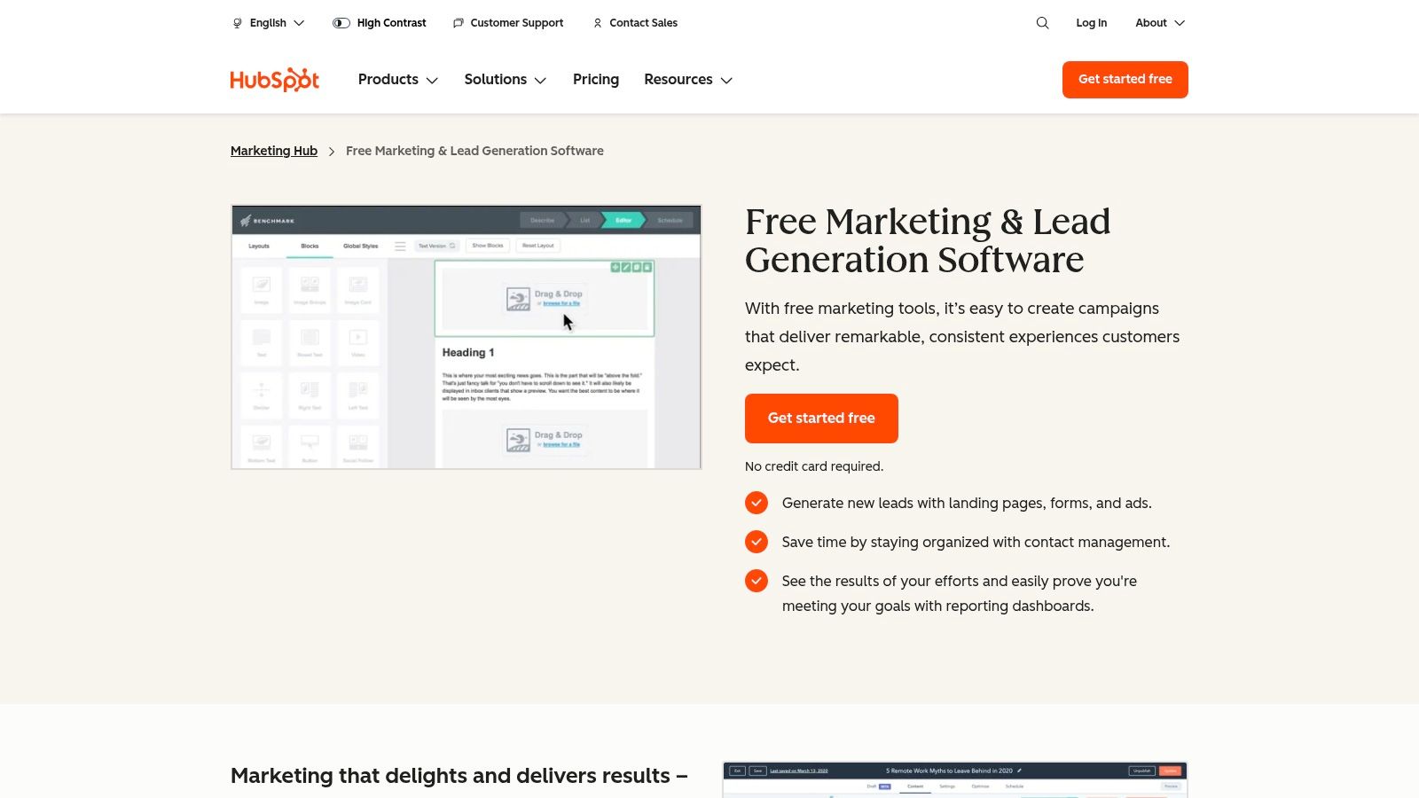The width and height of the screenshot is (1419, 798).
Task: Toggle the High Contrast switch
Action: pyautogui.click(x=341, y=23)
